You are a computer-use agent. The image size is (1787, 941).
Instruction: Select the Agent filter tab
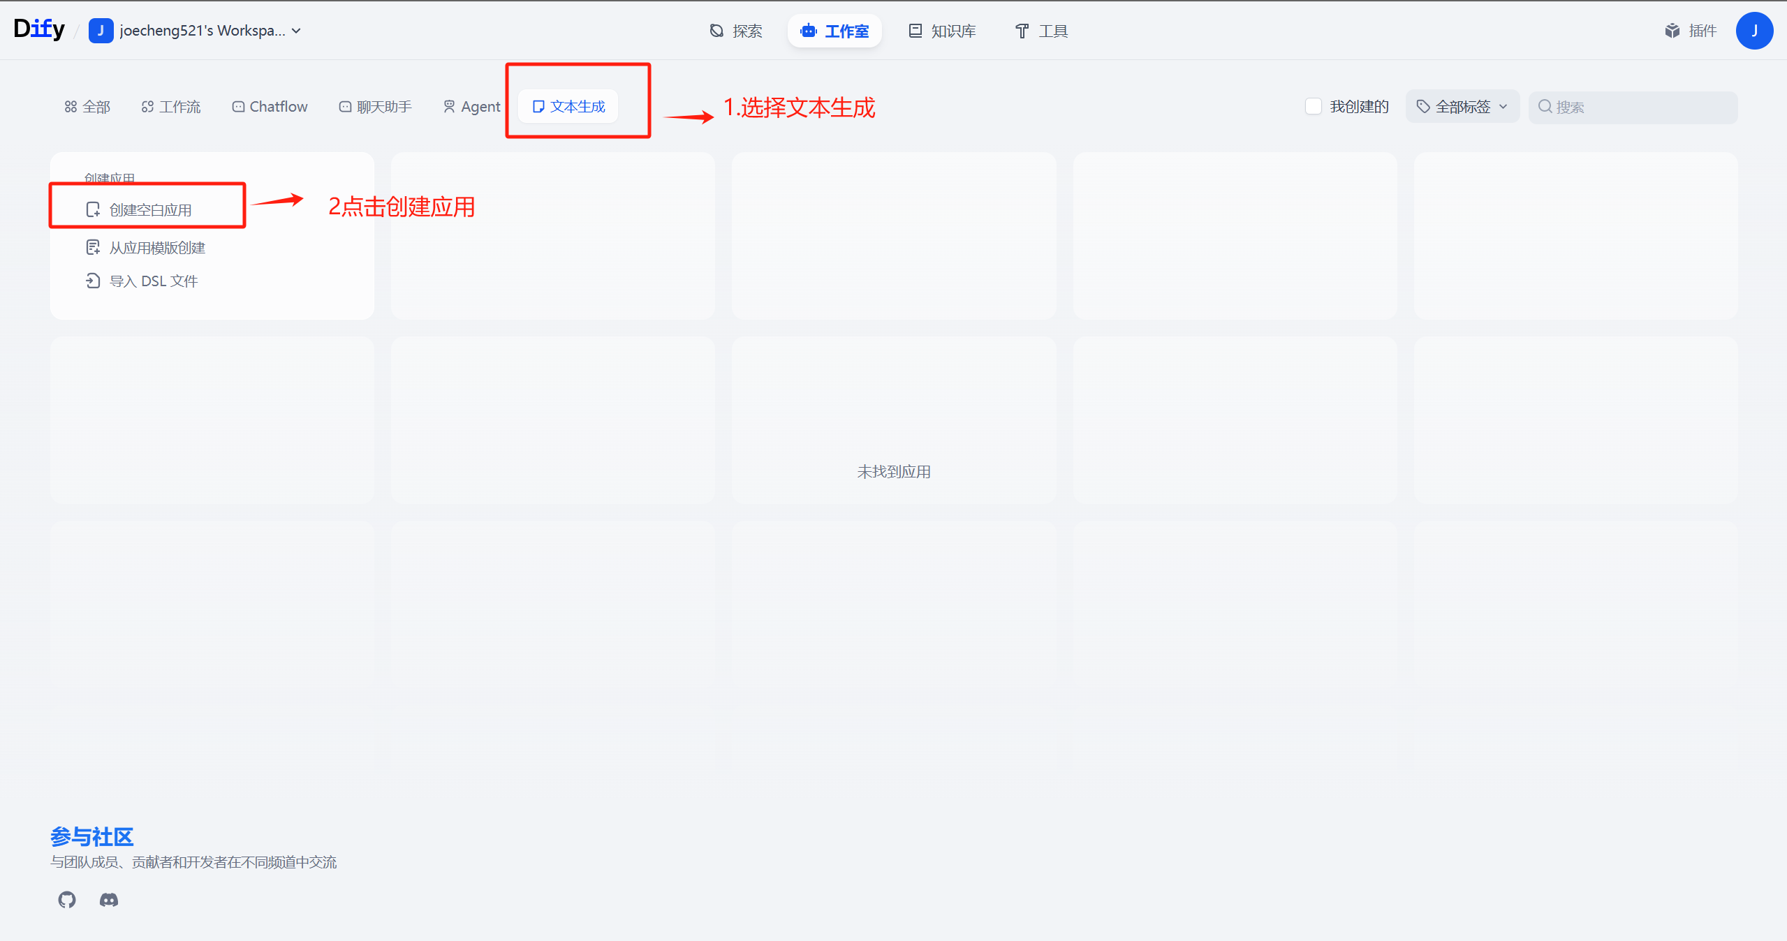(472, 107)
